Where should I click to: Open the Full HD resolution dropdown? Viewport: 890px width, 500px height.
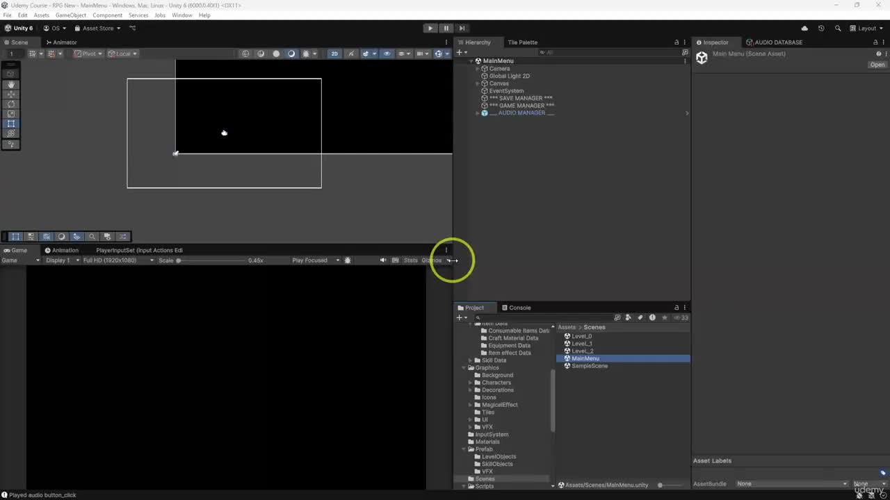(118, 260)
